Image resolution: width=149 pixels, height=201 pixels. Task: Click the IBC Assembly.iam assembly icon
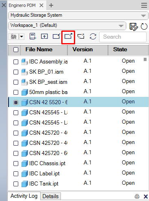(x=25, y=62)
